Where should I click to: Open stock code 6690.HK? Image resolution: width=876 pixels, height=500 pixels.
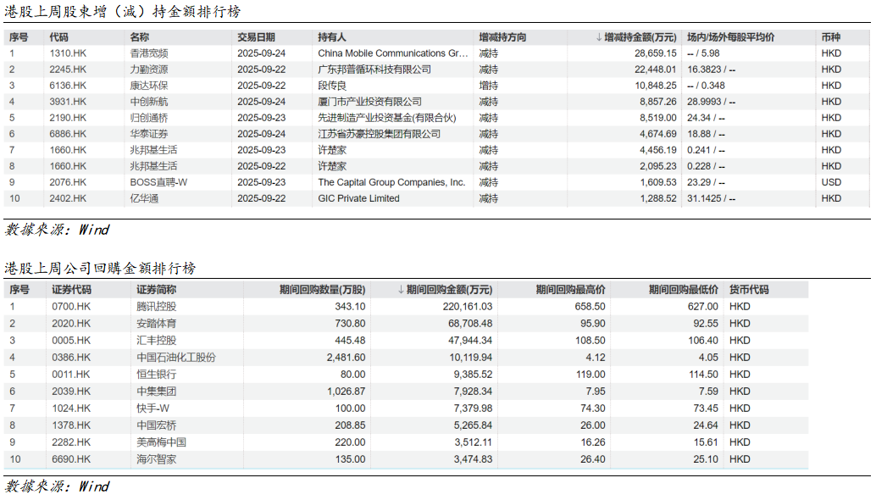point(71,458)
